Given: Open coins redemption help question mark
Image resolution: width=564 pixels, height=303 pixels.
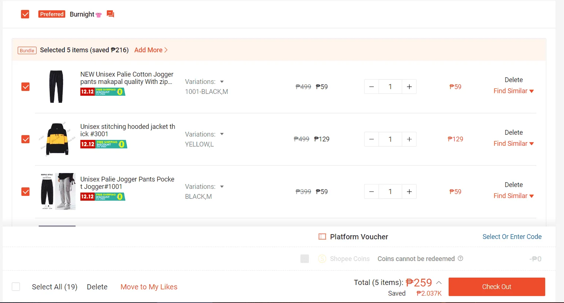Looking at the screenshot, I should (460, 258).
